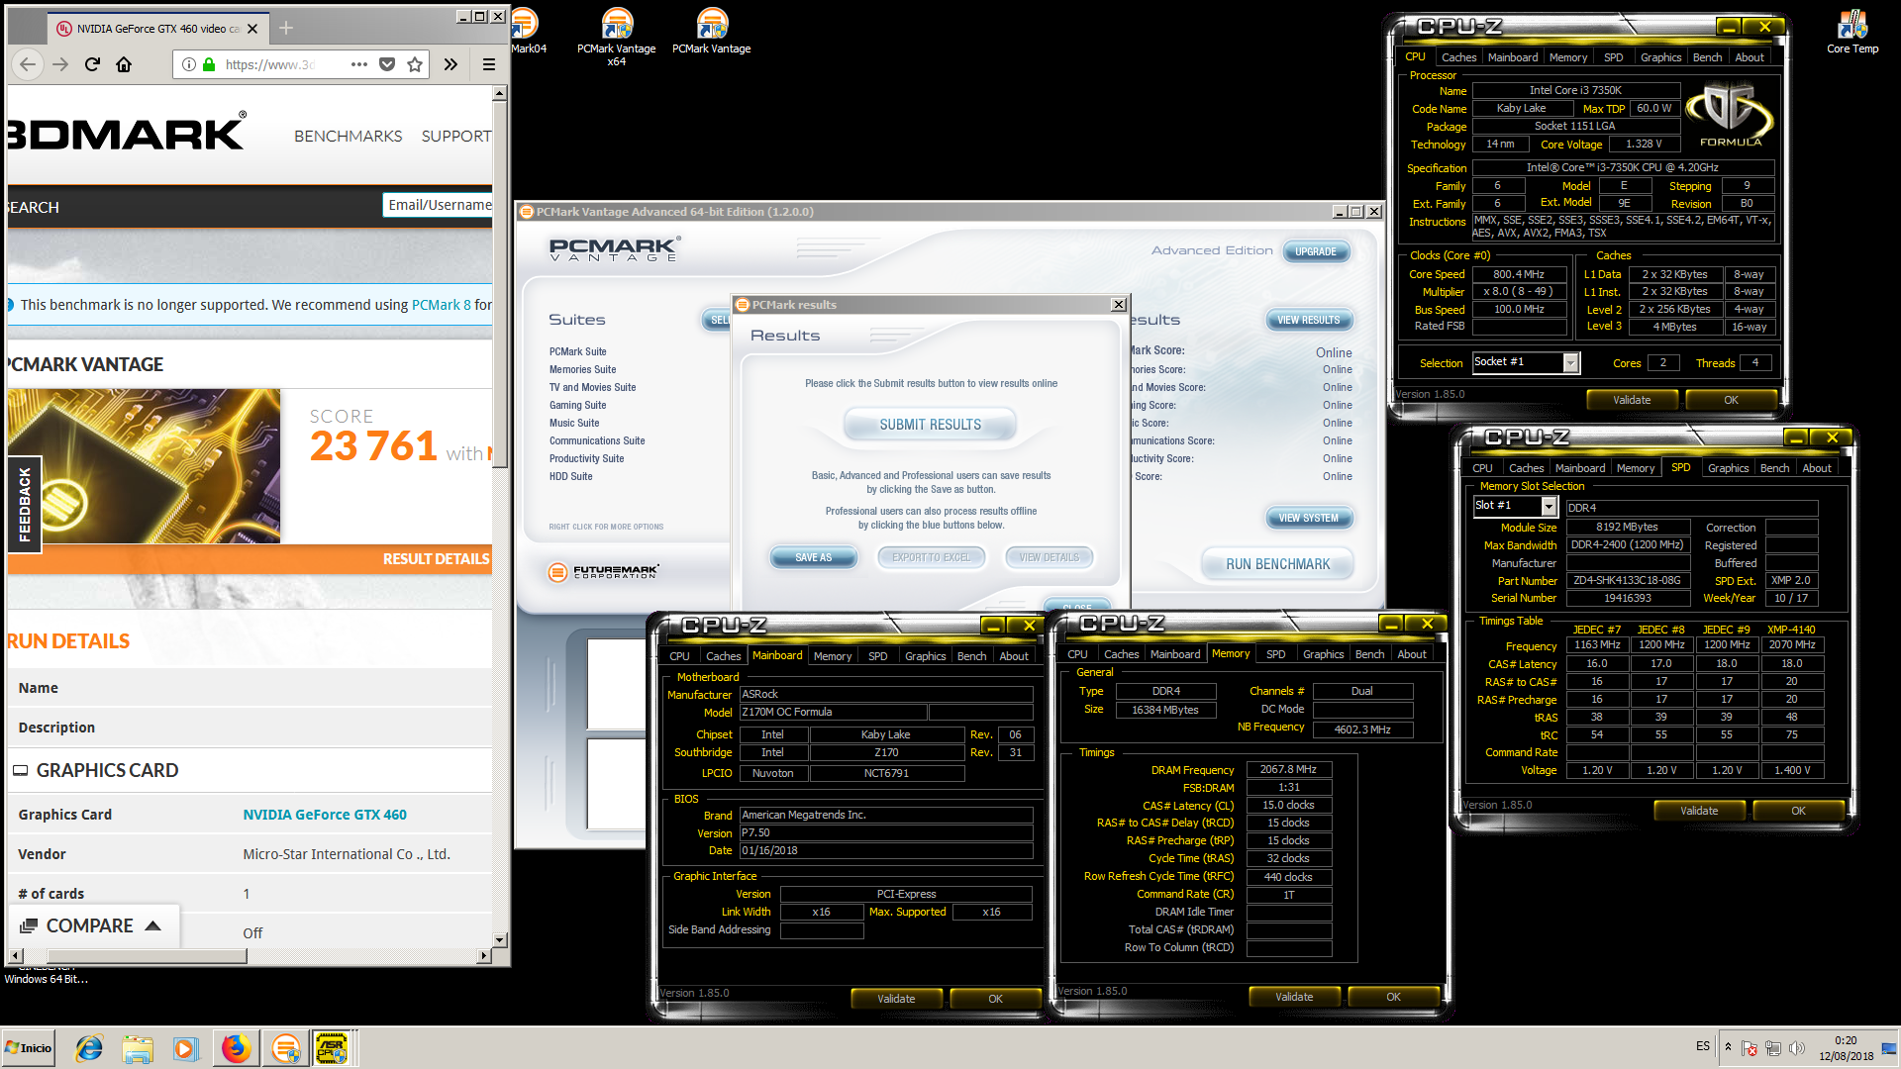The height and width of the screenshot is (1069, 1901).
Task: Open Bench tab in processor CPU-Z window
Action: pyautogui.click(x=1707, y=57)
